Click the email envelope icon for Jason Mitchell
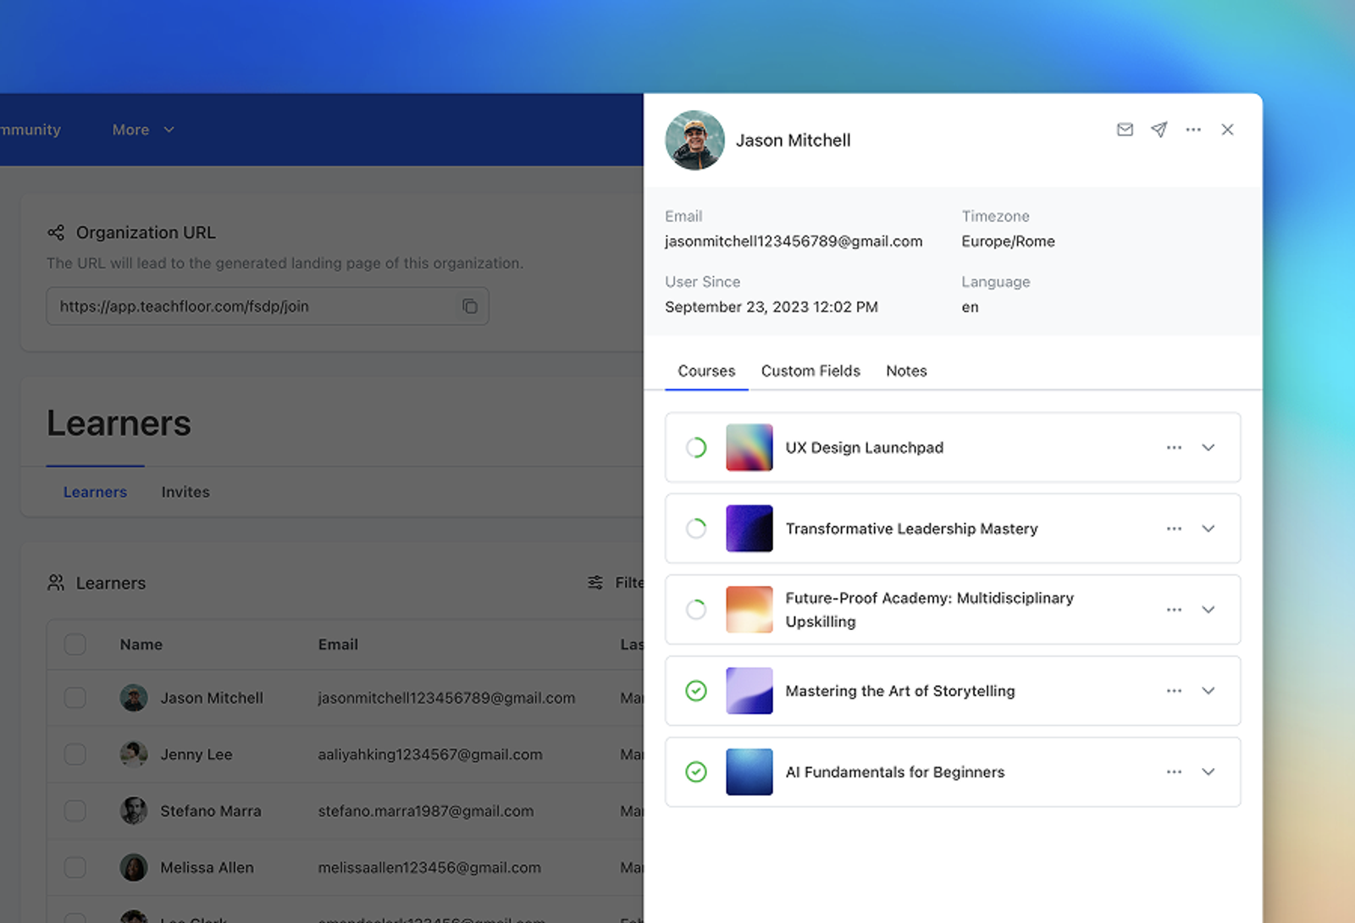The height and width of the screenshot is (923, 1355). tap(1125, 130)
